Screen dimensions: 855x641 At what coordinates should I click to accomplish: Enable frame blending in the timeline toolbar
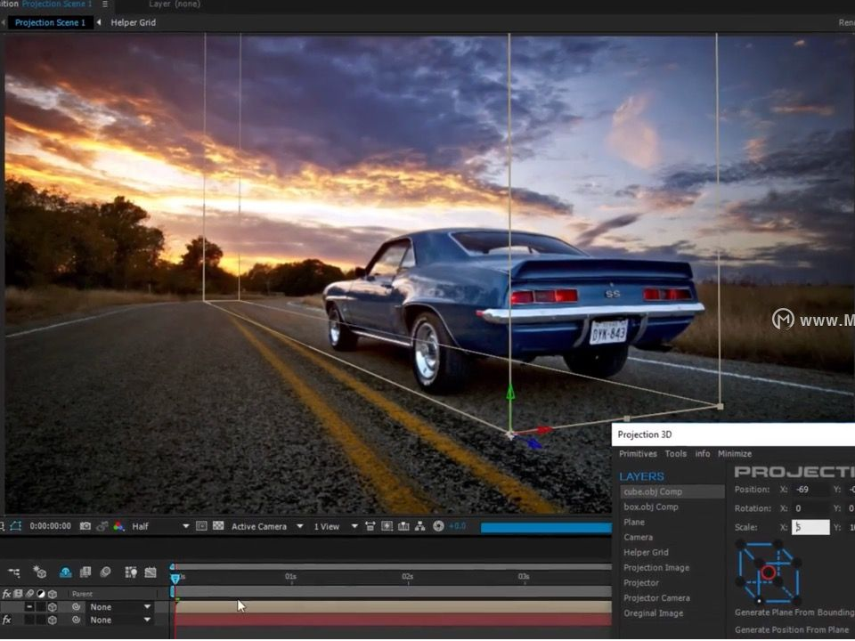pyautogui.click(x=85, y=572)
